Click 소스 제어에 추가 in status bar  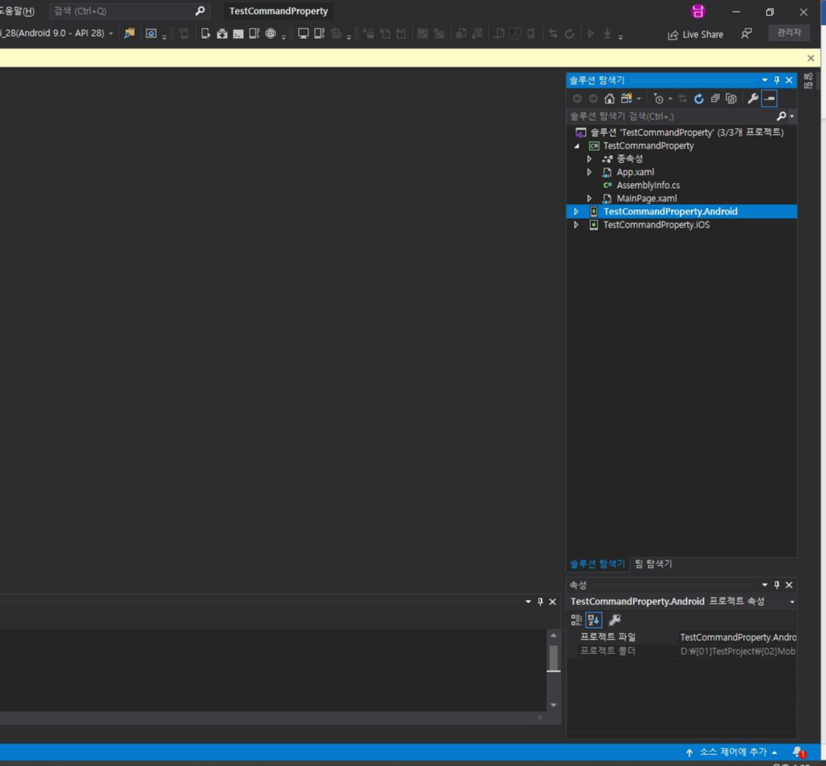click(732, 752)
